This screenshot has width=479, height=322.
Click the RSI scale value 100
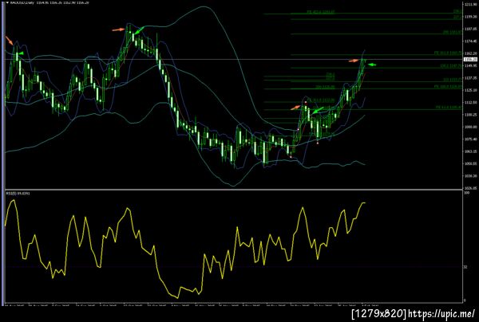(467, 193)
